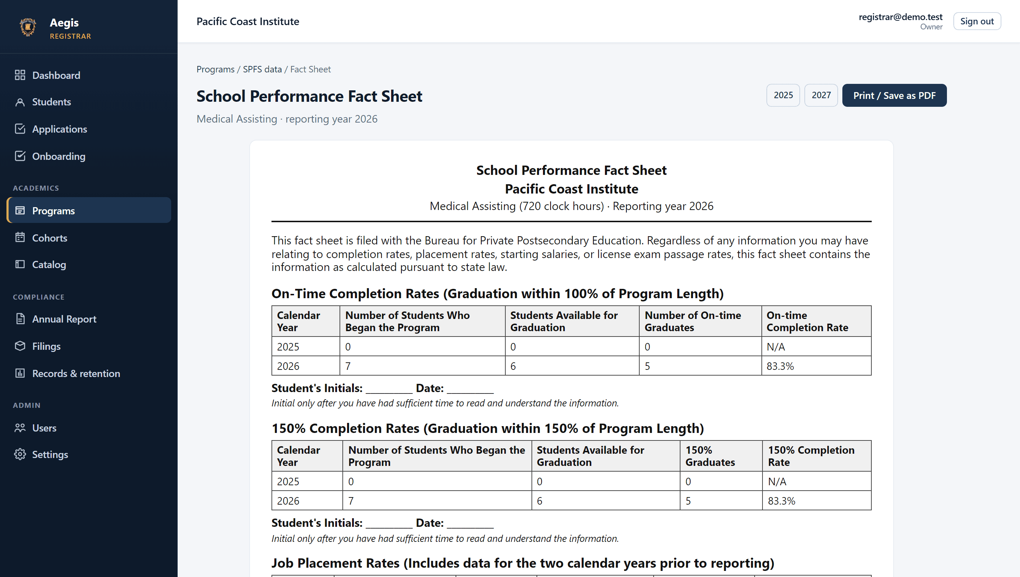Click the Catalog book icon
Viewport: 1020px width, 577px height.
click(20, 264)
